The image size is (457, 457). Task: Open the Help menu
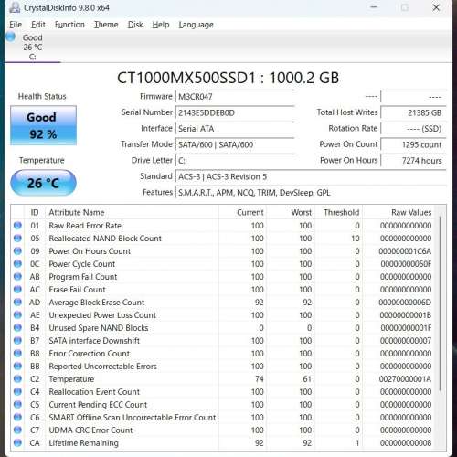pyautogui.click(x=161, y=25)
